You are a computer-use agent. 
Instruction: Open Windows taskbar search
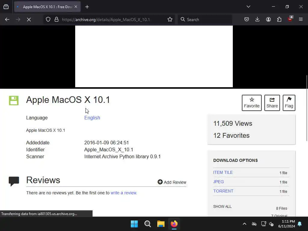(x=147, y=224)
